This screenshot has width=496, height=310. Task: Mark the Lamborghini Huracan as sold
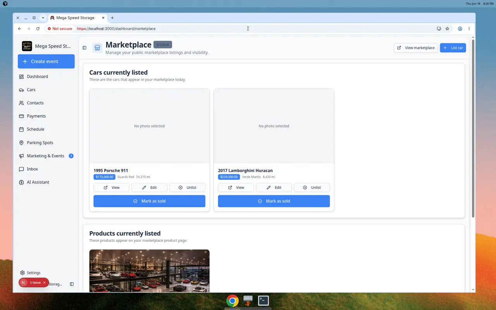pyautogui.click(x=274, y=201)
